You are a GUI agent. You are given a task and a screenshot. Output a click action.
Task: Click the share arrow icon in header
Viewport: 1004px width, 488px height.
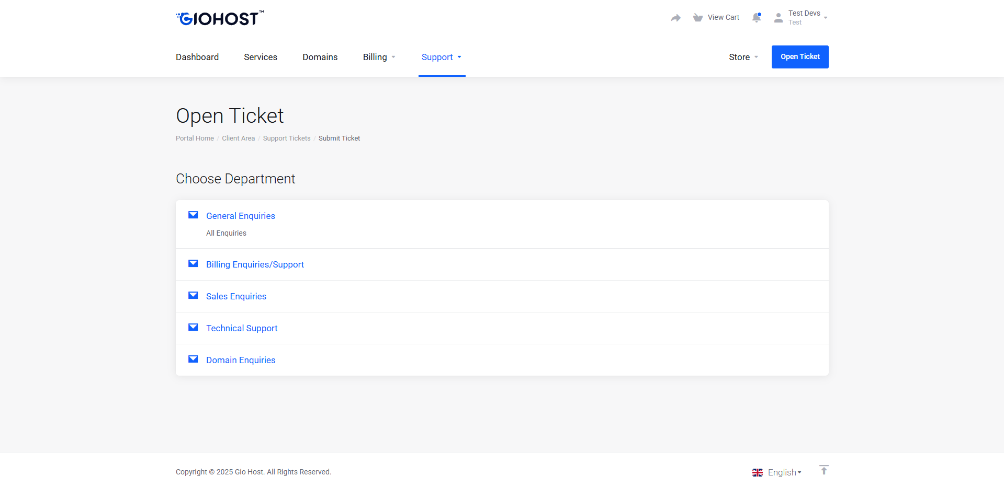click(676, 18)
